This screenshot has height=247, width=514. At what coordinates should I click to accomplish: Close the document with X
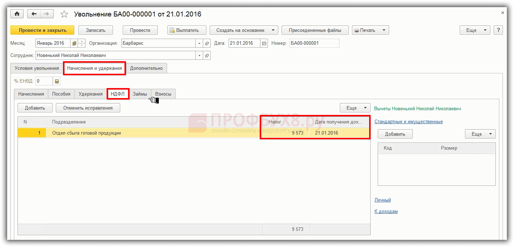[x=503, y=13]
